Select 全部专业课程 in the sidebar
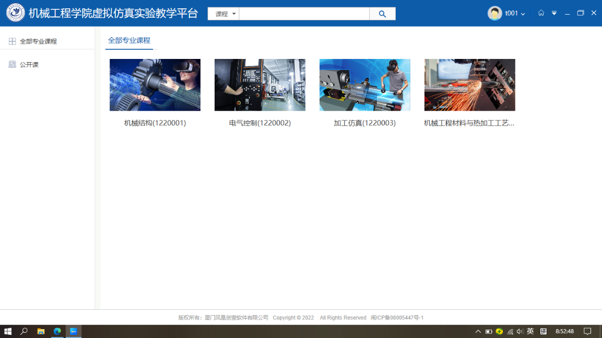 click(x=47, y=41)
